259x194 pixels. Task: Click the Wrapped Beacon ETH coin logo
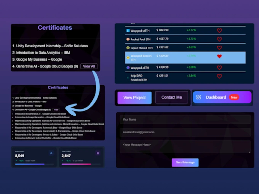click(128, 58)
